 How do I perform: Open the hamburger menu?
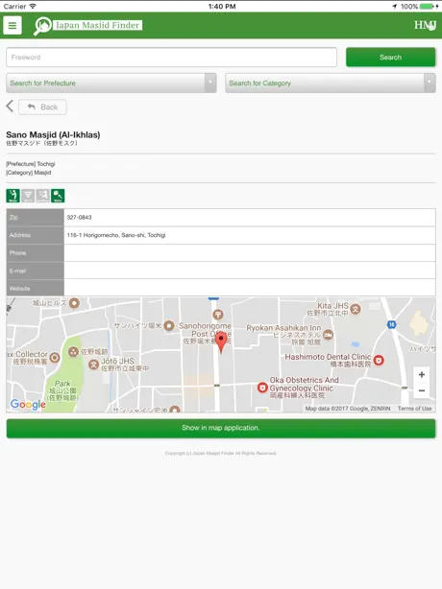coord(12,26)
